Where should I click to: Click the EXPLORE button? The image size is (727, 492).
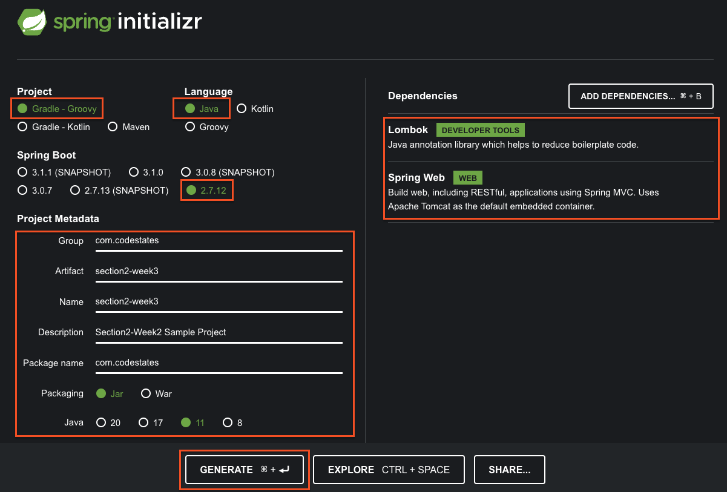pyautogui.click(x=388, y=469)
